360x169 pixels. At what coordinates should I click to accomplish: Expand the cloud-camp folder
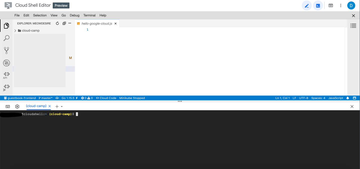point(15,31)
